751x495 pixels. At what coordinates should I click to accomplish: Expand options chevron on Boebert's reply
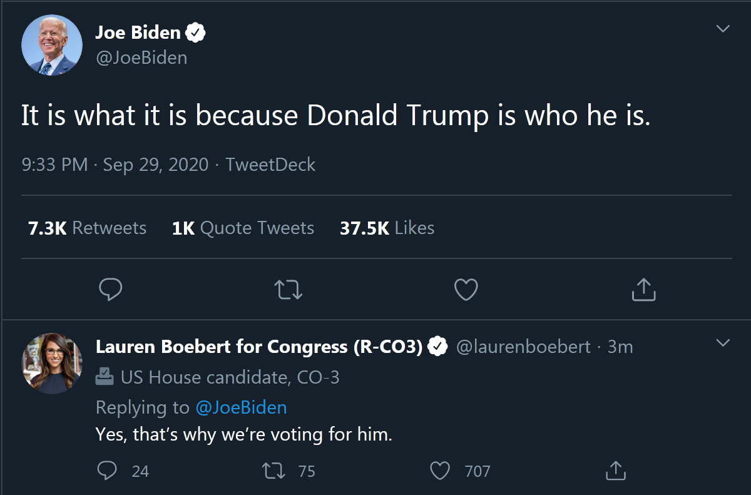point(723,342)
